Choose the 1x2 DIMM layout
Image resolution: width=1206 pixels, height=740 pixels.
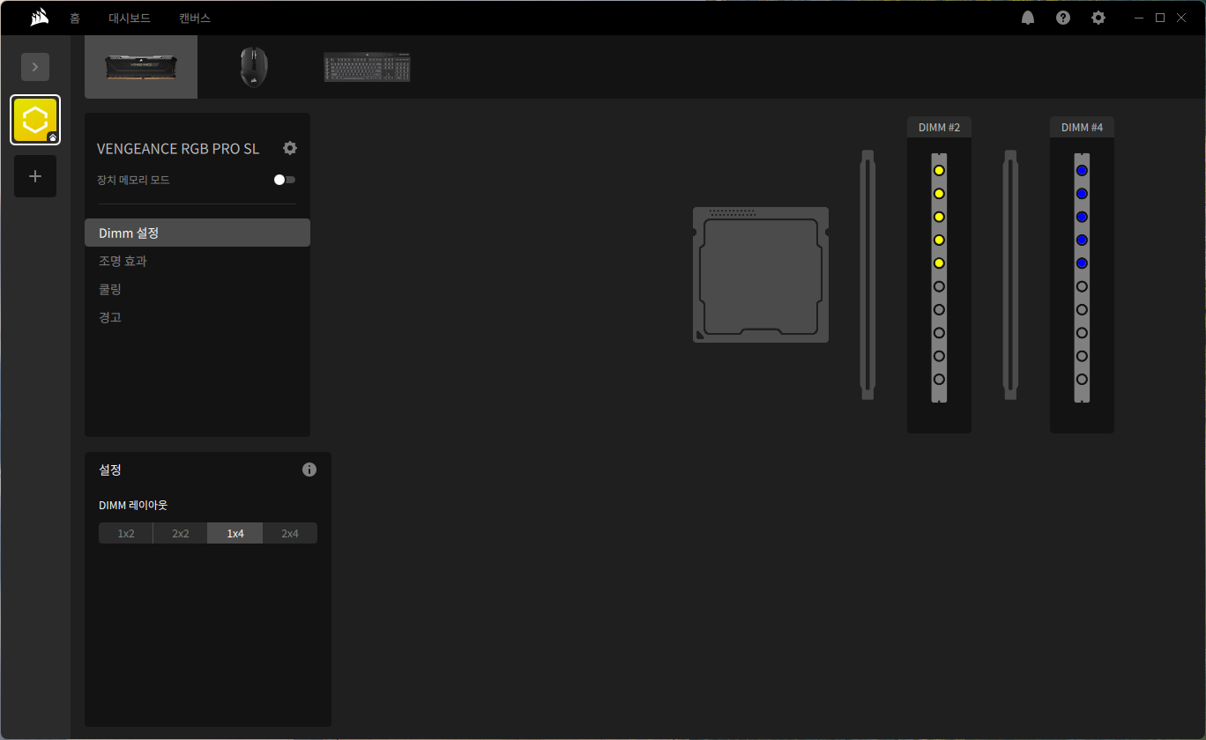[x=126, y=533]
